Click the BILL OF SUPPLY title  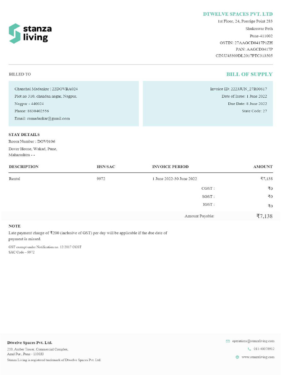point(249,74)
